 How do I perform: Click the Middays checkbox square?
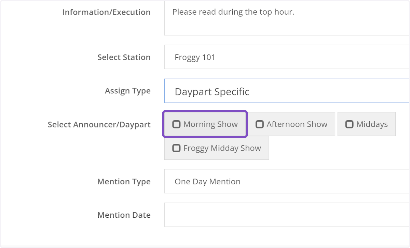[x=350, y=124]
